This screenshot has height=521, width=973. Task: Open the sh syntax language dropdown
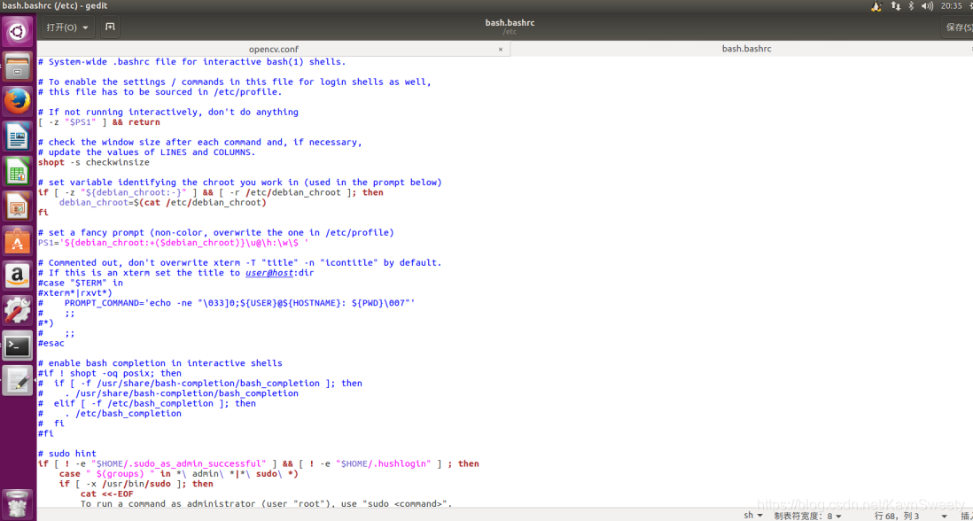(x=753, y=516)
